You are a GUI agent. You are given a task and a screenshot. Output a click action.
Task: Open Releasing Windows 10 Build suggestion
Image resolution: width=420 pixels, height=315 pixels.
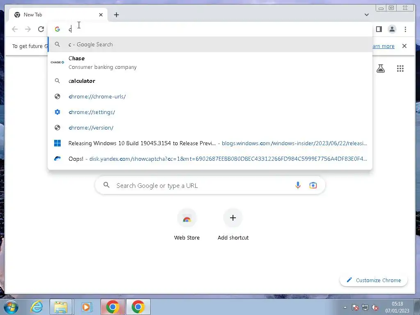pos(210,143)
